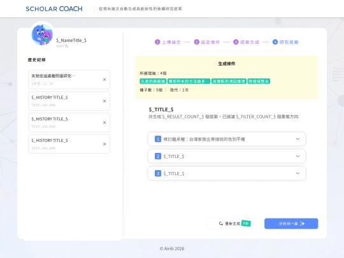
Task: Remove the second history entry
Action: (104, 101)
